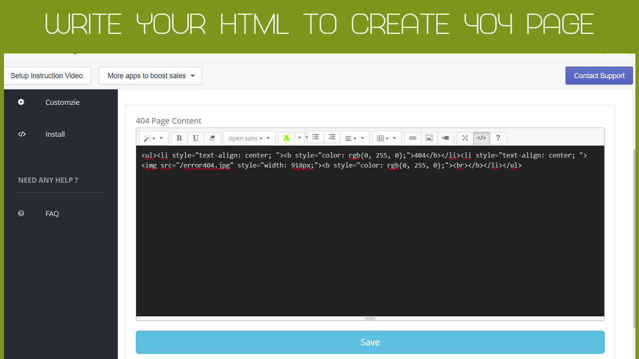Expand the More apps to boost sales dropdown
The image size is (639, 359).
click(150, 75)
